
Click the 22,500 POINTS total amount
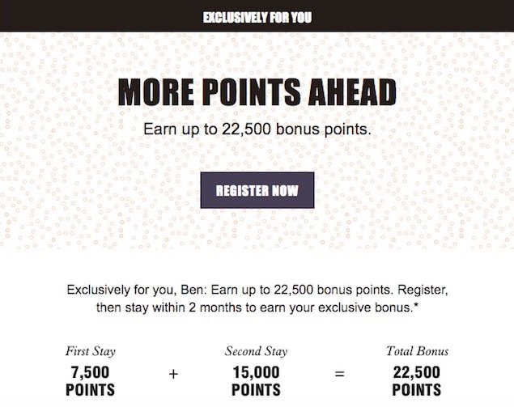(417, 381)
